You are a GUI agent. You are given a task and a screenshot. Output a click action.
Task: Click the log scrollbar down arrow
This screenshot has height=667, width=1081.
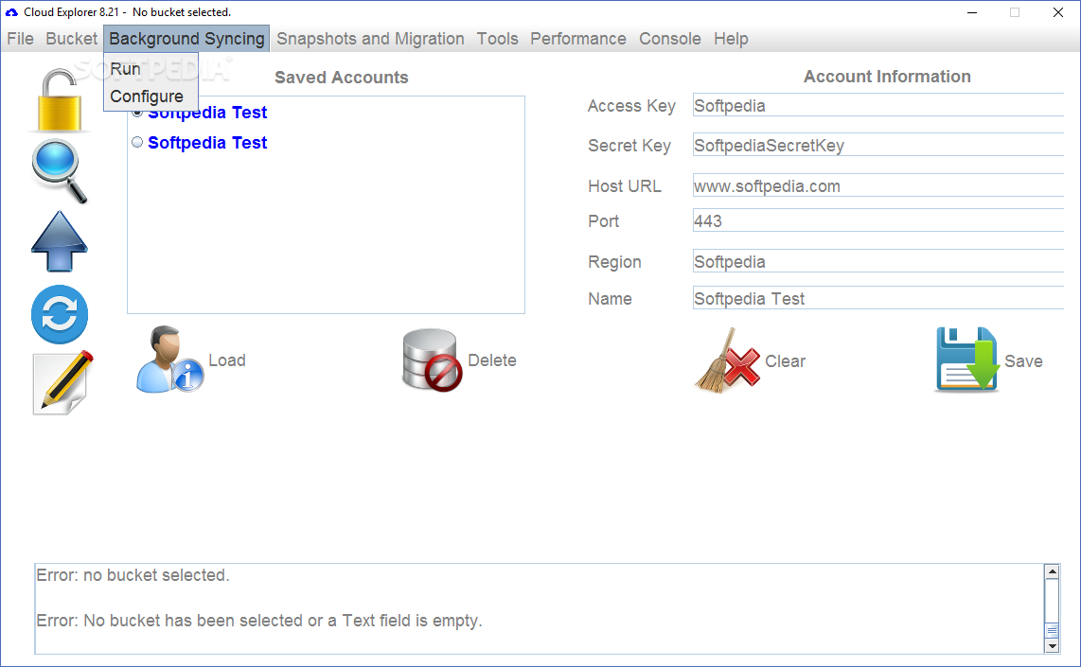(1052, 646)
